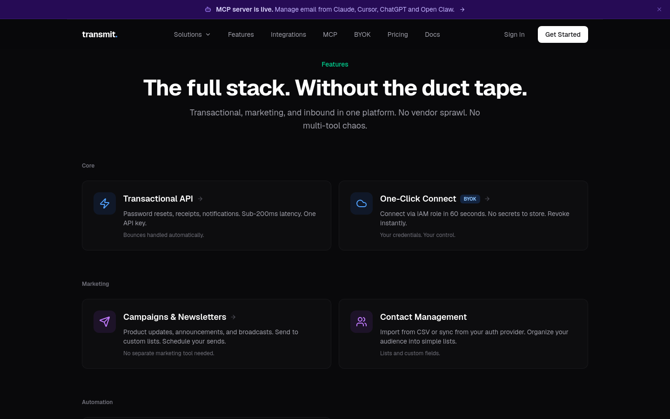Click the Core section heading

click(x=88, y=166)
